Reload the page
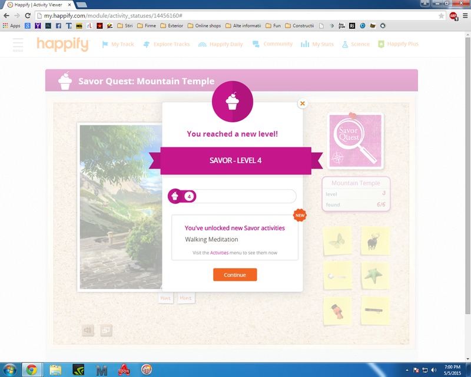Screen dimensions: 471x377 coord(28,16)
